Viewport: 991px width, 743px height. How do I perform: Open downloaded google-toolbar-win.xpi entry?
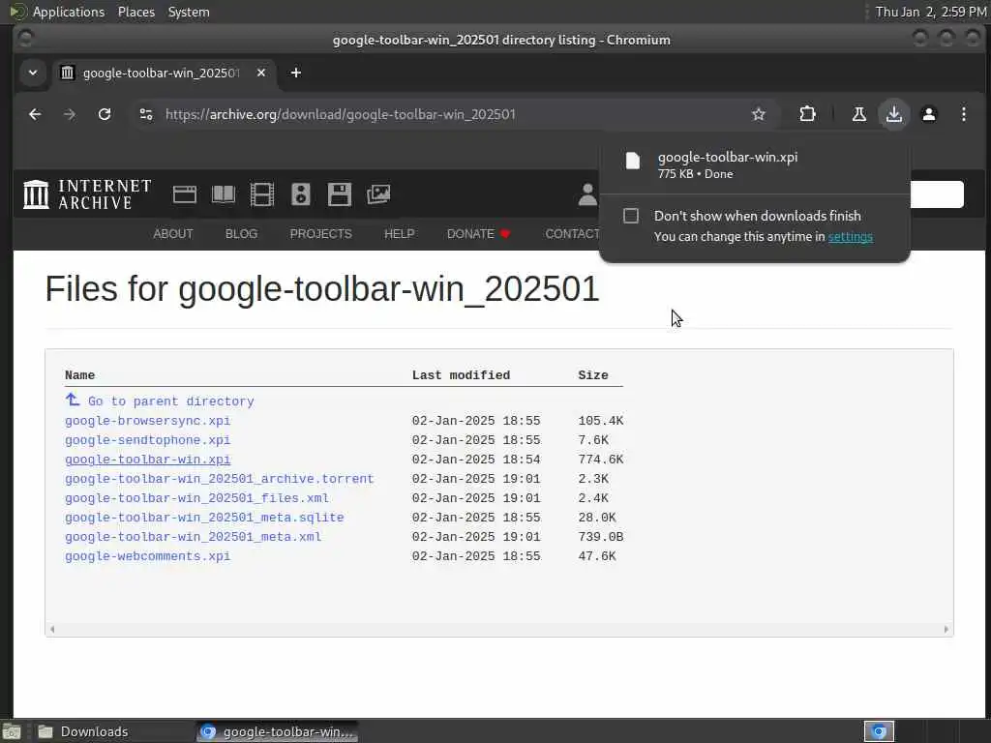(755, 164)
